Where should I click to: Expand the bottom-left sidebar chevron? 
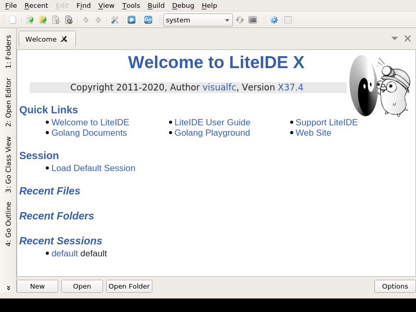7,287
